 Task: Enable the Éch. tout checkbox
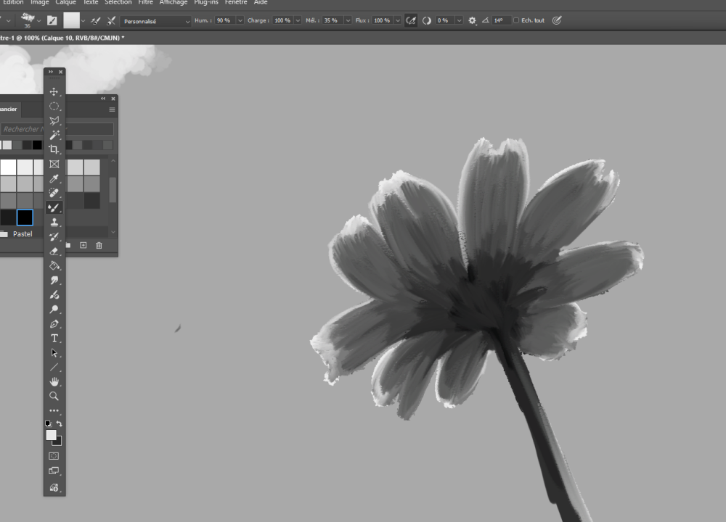(515, 20)
